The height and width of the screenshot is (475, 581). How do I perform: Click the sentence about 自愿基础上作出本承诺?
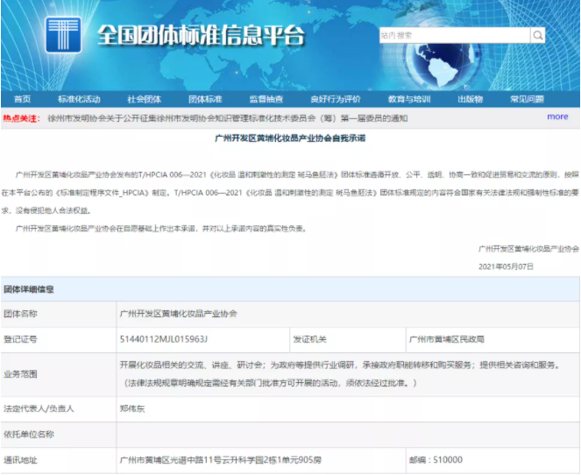[161, 229]
